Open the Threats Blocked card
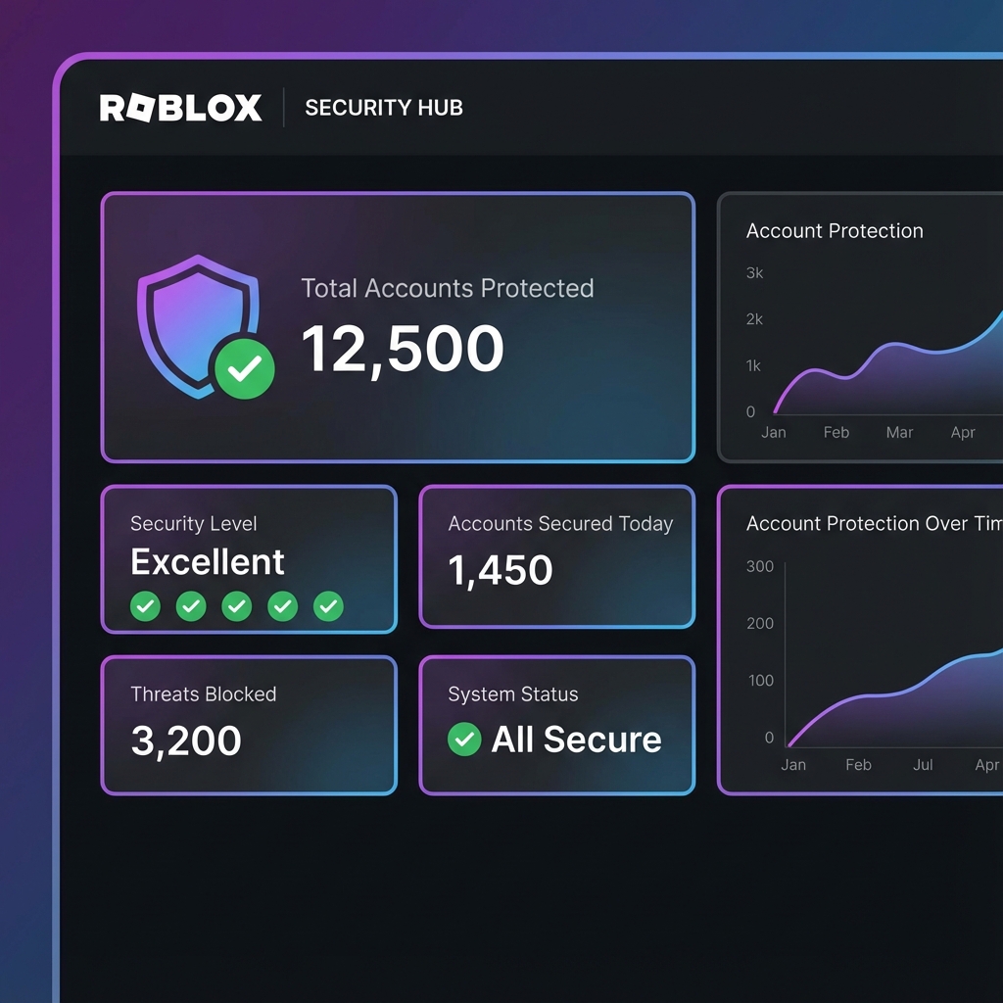Screen dimensions: 1003x1003 pos(248,725)
